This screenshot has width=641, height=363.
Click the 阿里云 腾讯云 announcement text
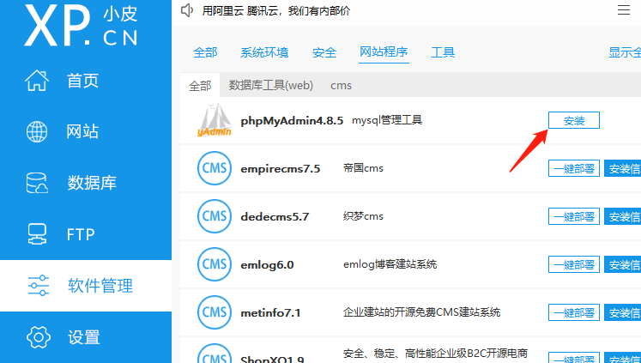click(276, 10)
